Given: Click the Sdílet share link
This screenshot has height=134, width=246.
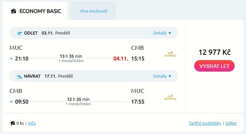Looking at the screenshot, I should tap(231, 123).
